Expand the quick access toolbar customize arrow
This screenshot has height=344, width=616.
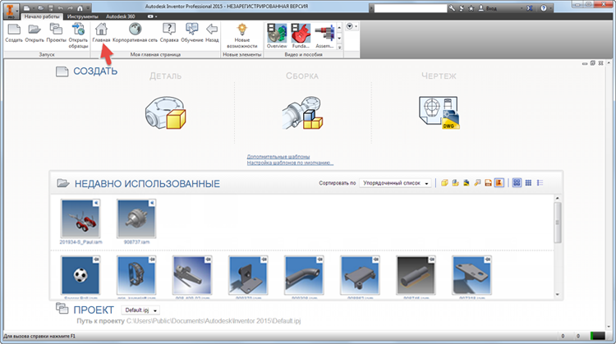[x=88, y=8]
